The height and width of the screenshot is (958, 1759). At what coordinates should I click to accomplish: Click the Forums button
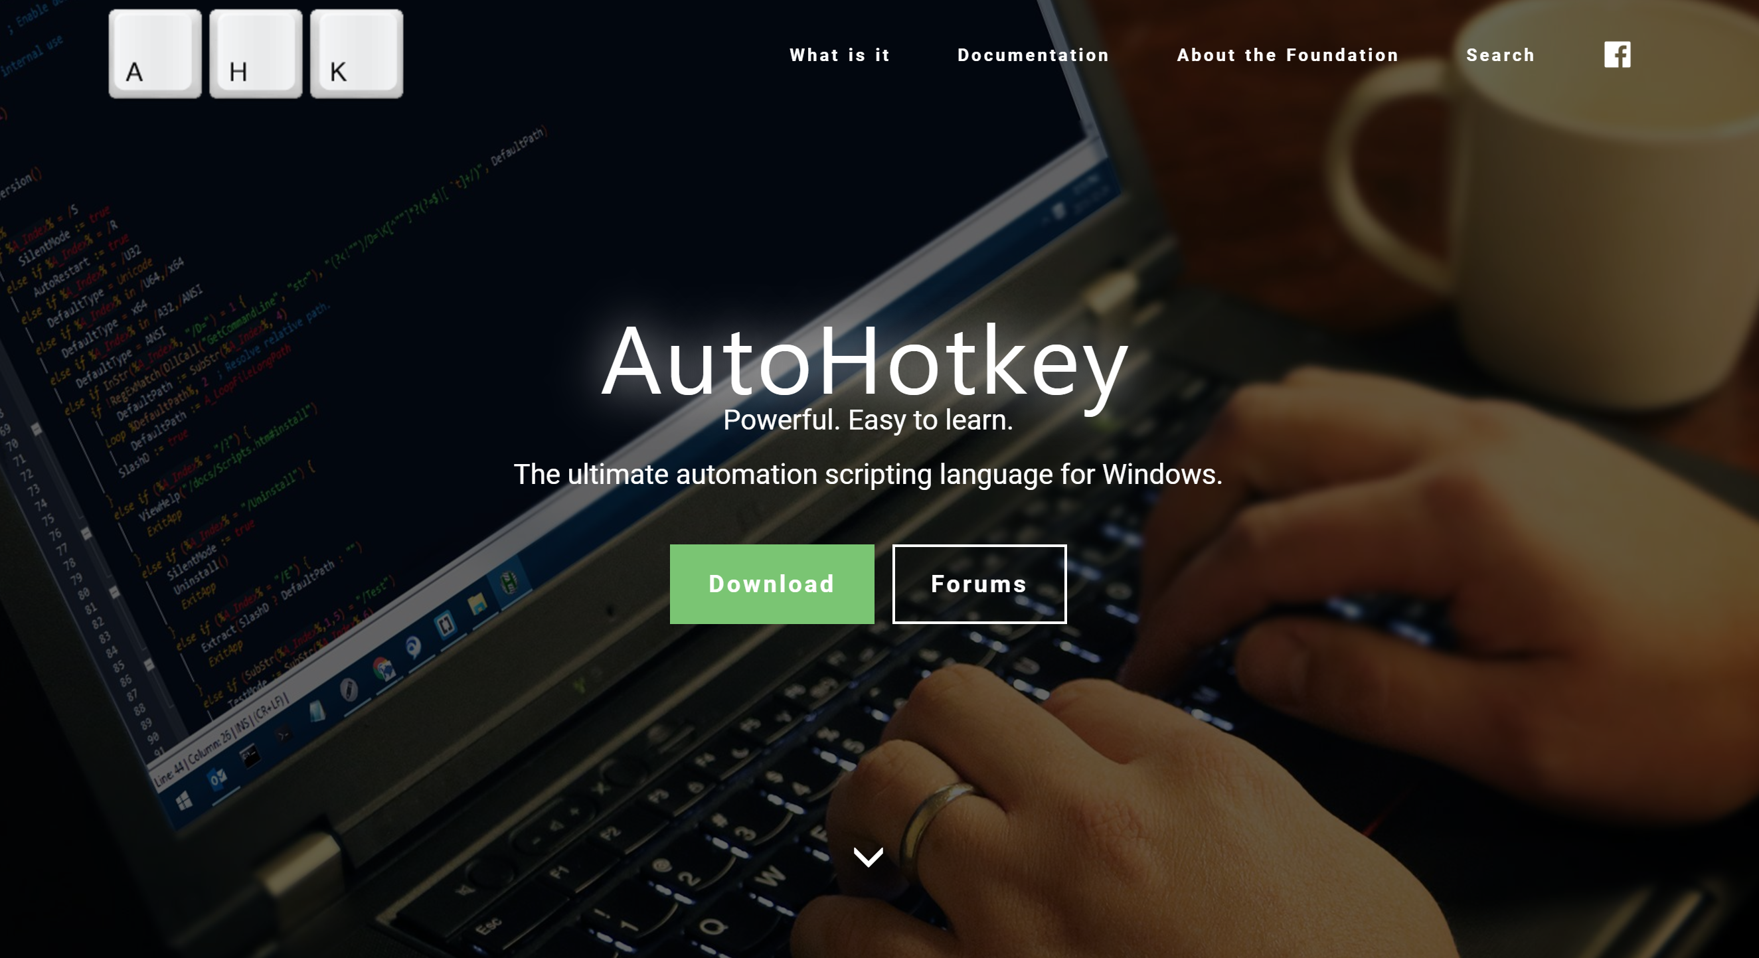click(x=978, y=584)
